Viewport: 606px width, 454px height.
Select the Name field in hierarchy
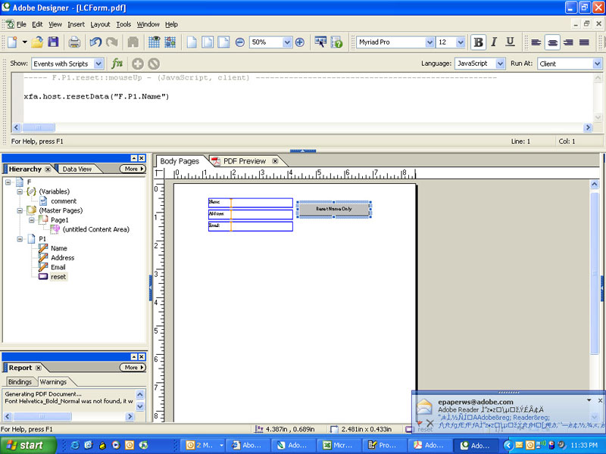coord(59,248)
